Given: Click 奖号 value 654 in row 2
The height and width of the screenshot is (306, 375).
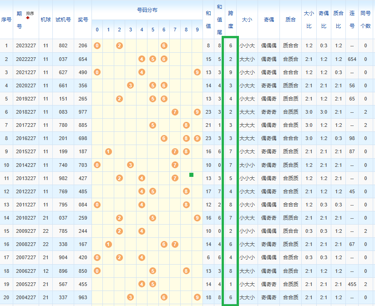Looking at the screenshot, I should point(82,59).
